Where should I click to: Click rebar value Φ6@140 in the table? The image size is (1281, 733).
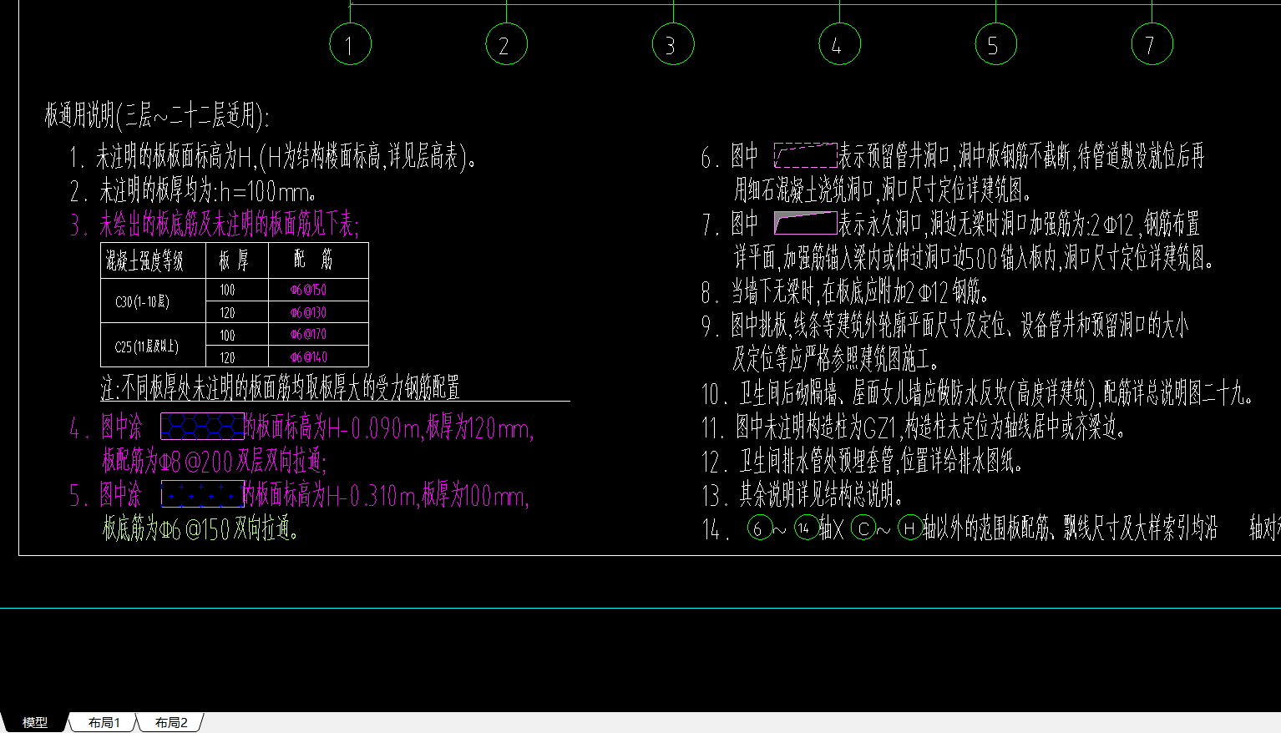tap(308, 357)
